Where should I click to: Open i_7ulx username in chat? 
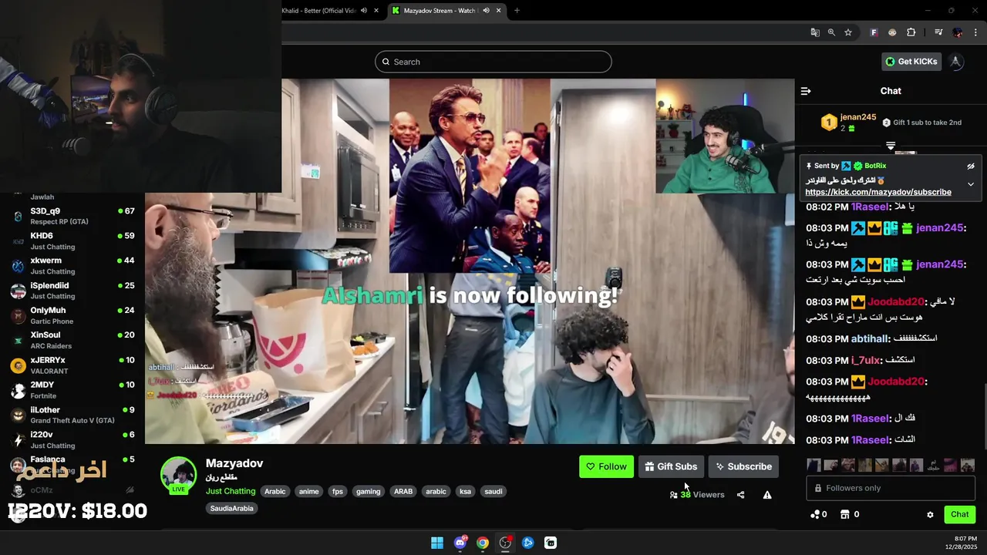click(x=865, y=360)
